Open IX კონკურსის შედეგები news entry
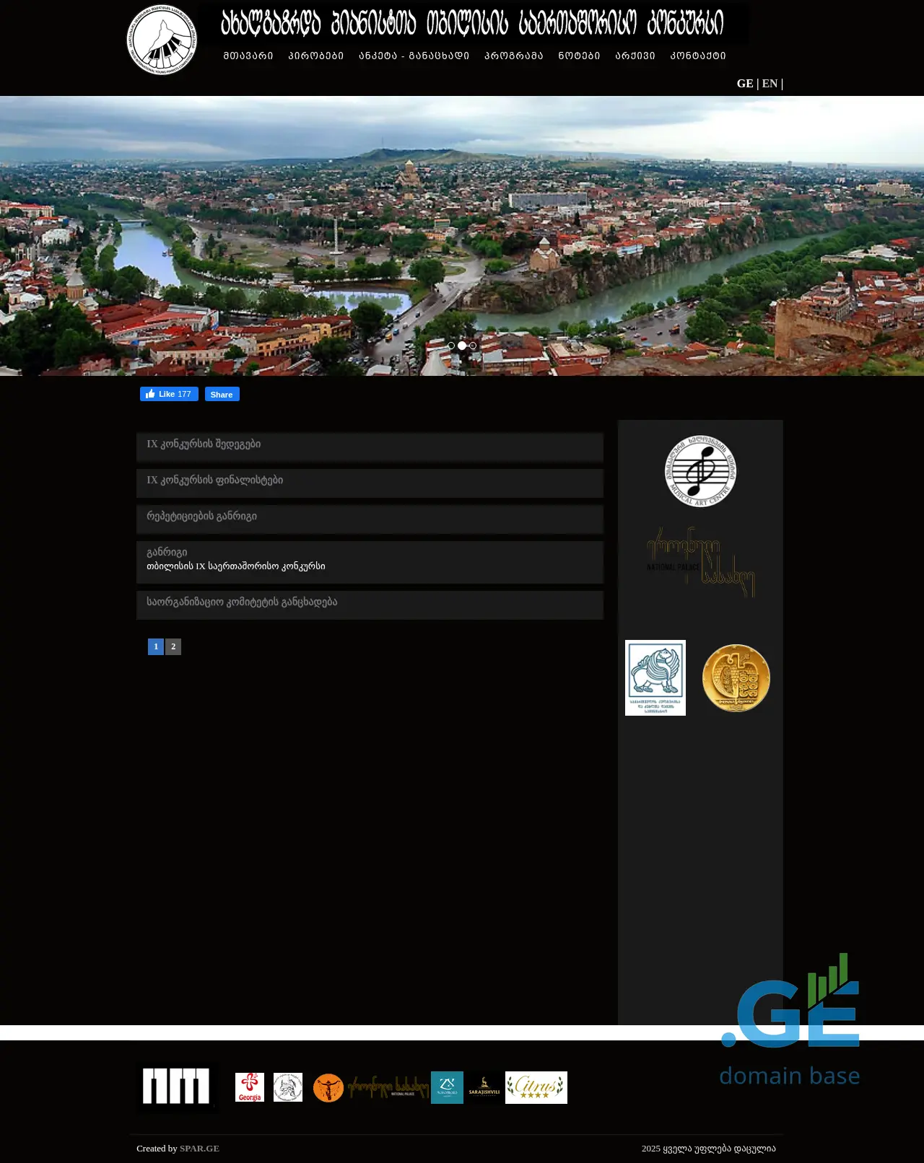This screenshot has width=924, height=1163. (x=204, y=444)
